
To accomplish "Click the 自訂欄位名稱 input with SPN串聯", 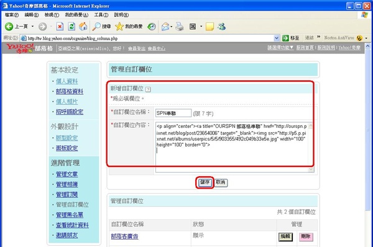I will coord(173,114).
